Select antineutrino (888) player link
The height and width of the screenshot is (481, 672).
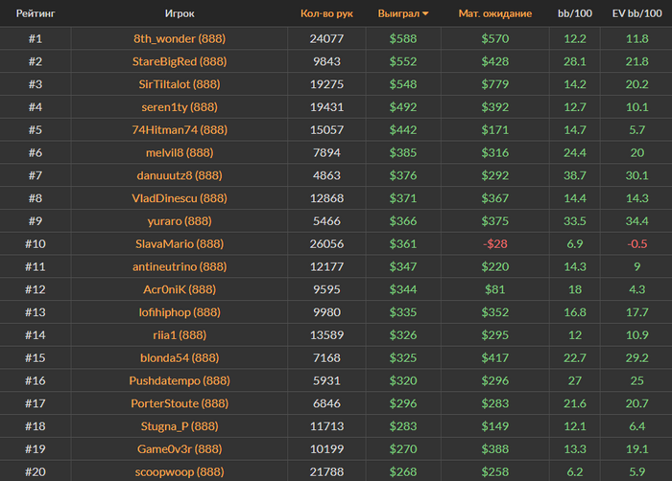coord(179,266)
